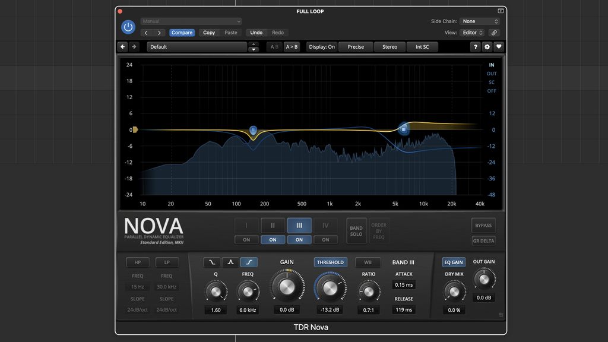Click the A > B copy button
This screenshot has width=608, height=342.
[x=292, y=47]
